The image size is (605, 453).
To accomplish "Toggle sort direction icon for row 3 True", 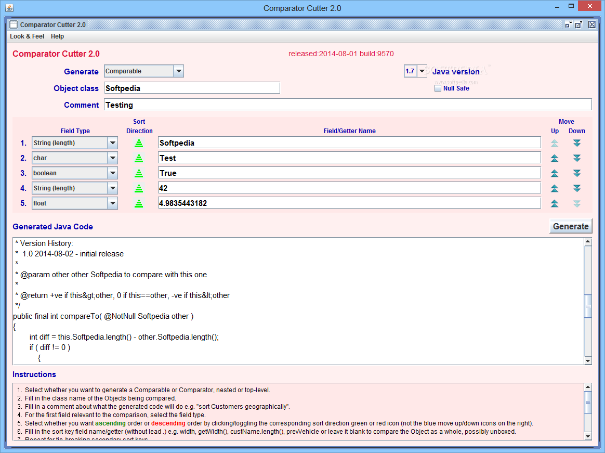I will [x=139, y=173].
